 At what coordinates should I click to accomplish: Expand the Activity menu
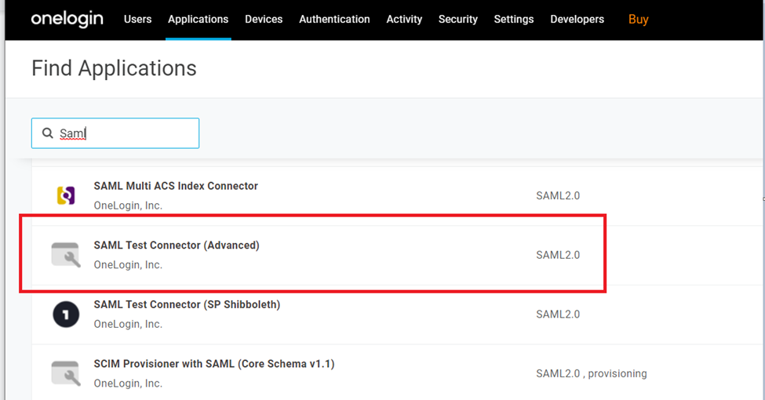pos(404,19)
